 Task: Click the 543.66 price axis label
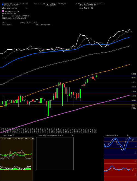click(x=133, y=100)
